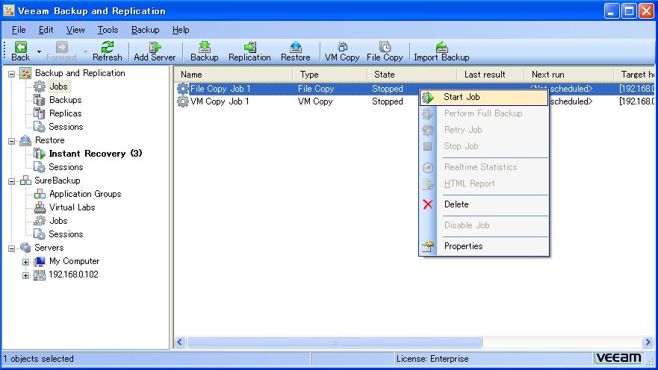Select the Replicas tree item
Viewport: 658px width, 370px height.
(x=66, y=113)
